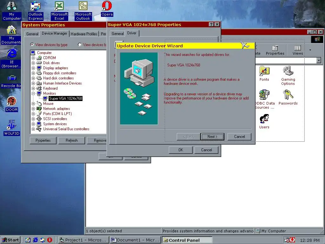The height and width of the screenshot is (244, 325).
Task: Click the red lightning tray icon
Action: pos(292,240)
